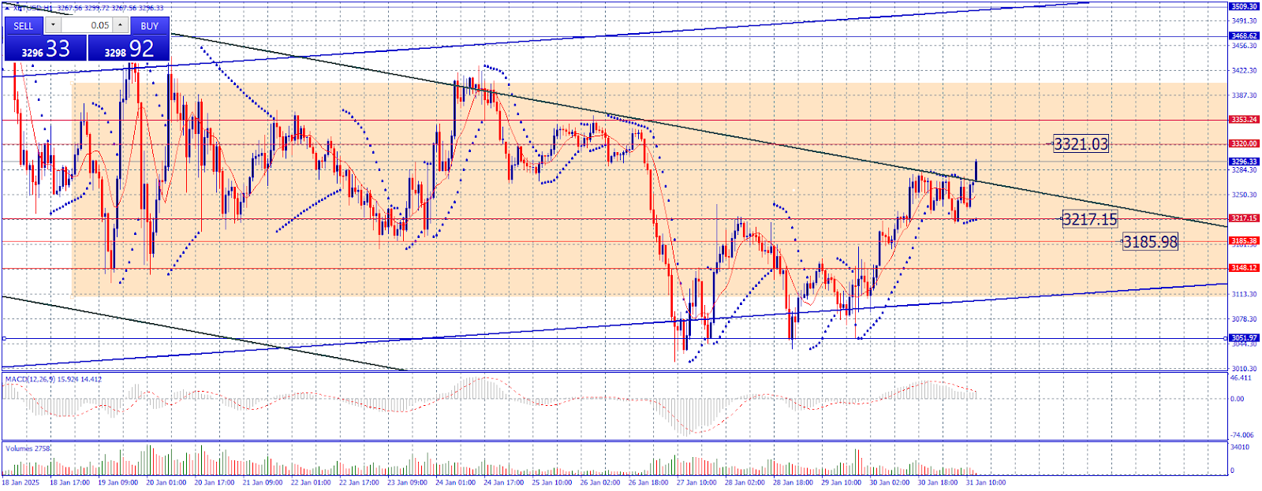Select the Volumes indicator label

click(x=19, y=448)
